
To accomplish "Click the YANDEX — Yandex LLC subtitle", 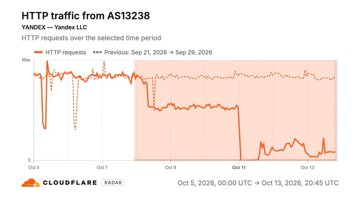I will 54,27.
